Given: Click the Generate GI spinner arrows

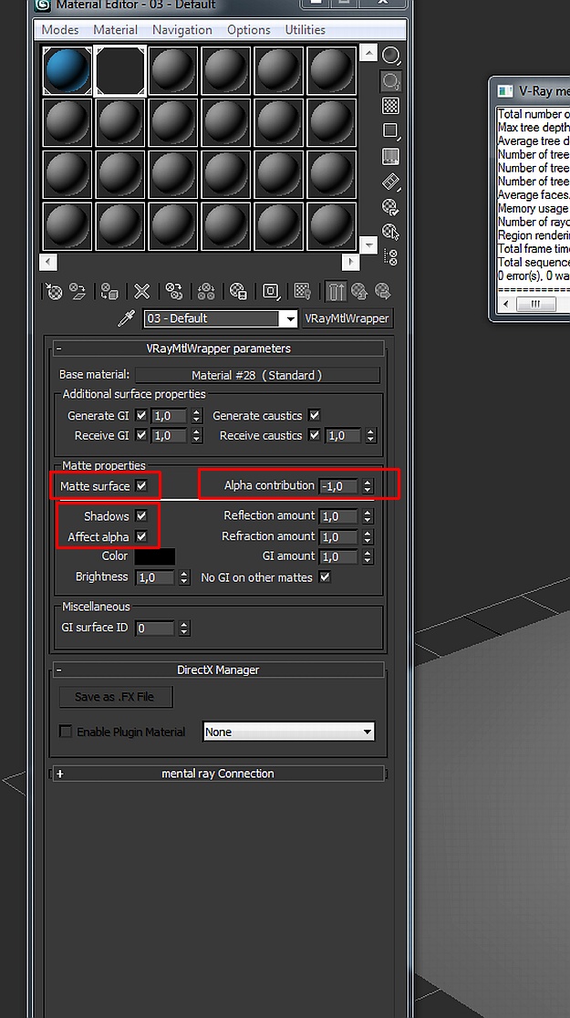Looking at the screenshot, I should (197, 416).
